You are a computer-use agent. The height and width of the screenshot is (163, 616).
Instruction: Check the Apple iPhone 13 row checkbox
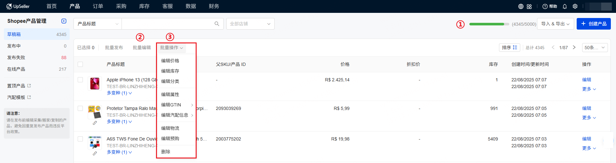click(x=80, y=80)
